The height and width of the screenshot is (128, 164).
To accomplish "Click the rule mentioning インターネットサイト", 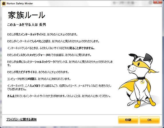I will point(42,34).
